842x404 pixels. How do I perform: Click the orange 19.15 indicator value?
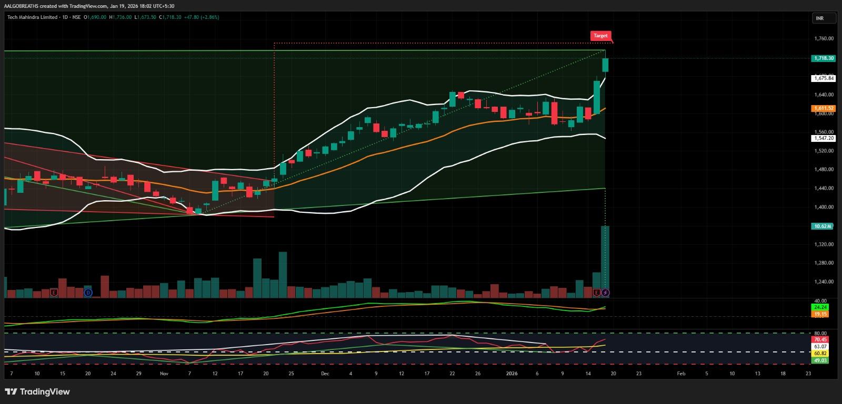point(820,314)
